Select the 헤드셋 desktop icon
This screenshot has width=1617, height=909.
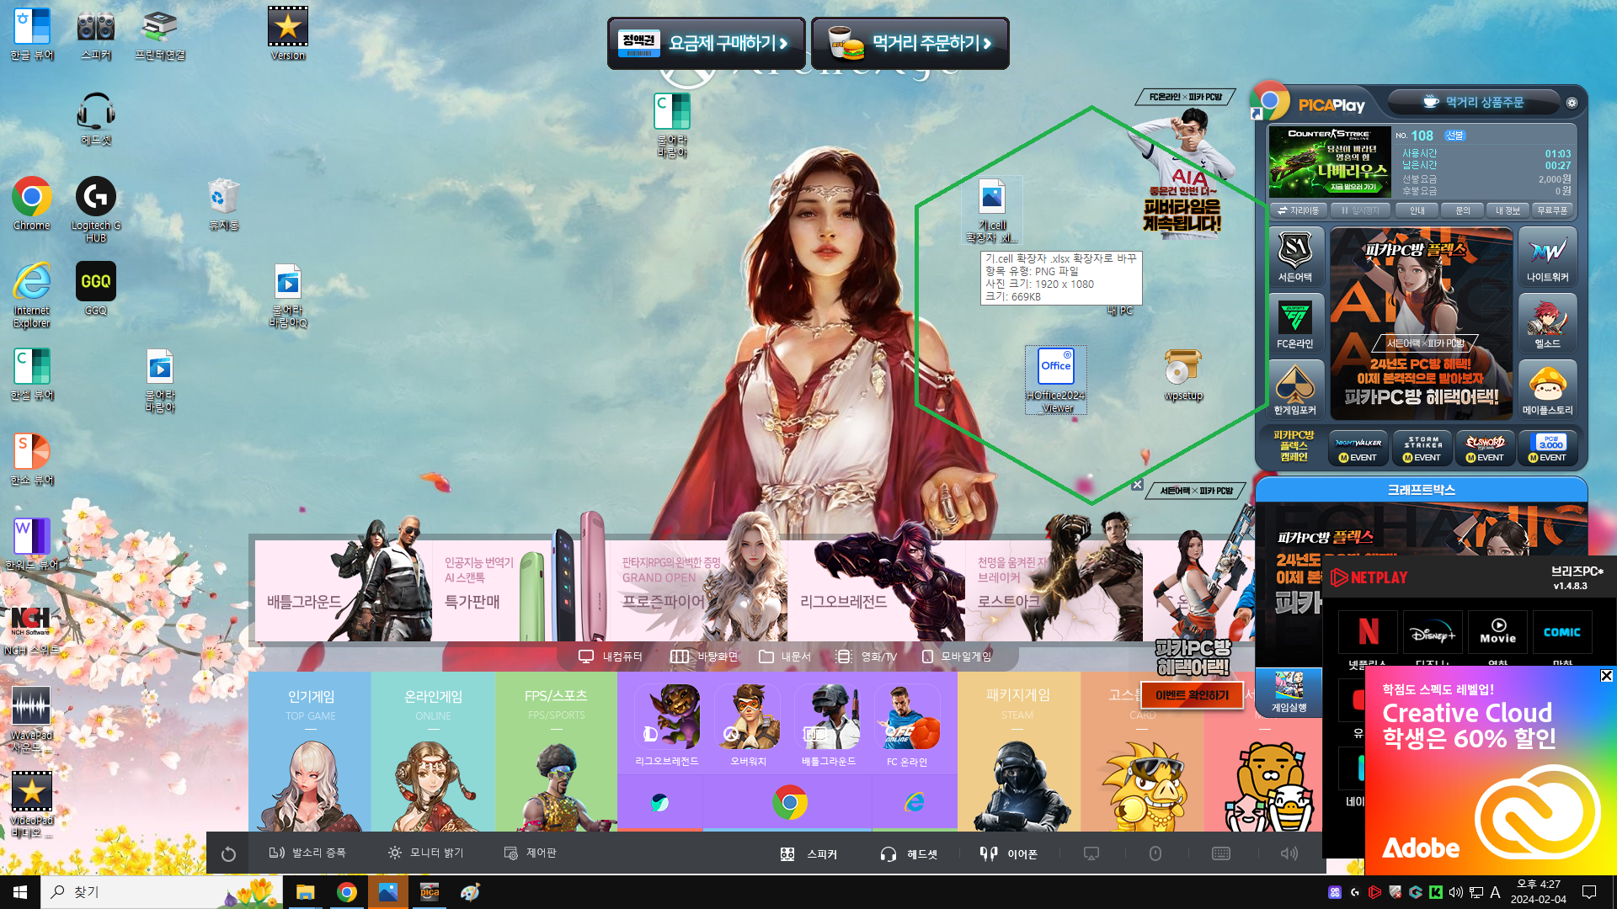[x=96, y=118]
